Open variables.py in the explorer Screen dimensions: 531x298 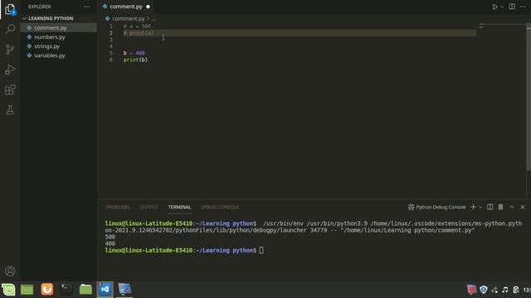click(x=58, y=55)
